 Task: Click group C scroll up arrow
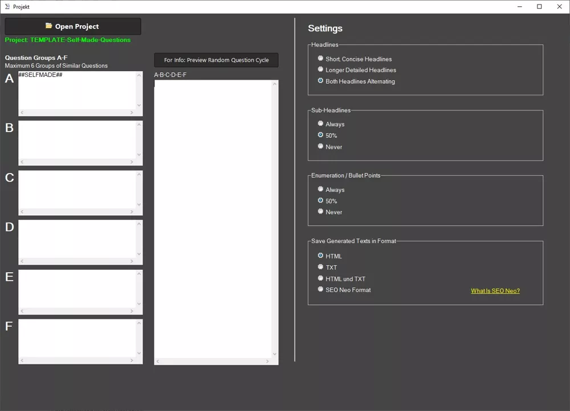[139, 174]
